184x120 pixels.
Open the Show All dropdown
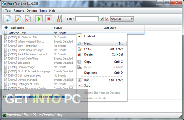(122, 19)
